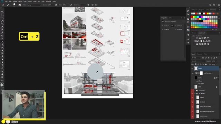Image resolution: width=221 pixels, height=124 pixels.
Task: Pick the pure blue swatch
Action: [200, 17]
